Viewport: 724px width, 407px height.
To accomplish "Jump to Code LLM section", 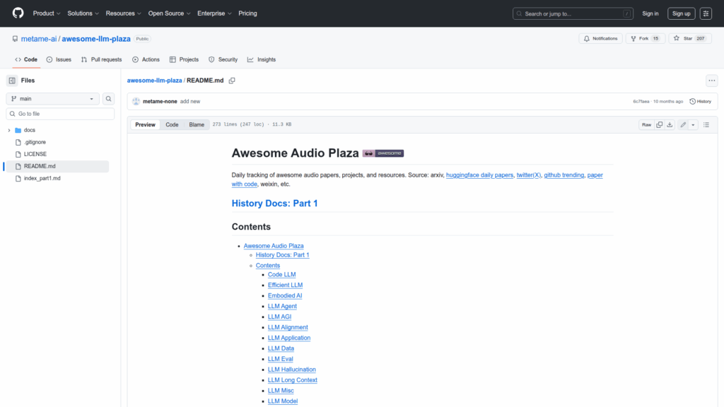I will point(281,275).
